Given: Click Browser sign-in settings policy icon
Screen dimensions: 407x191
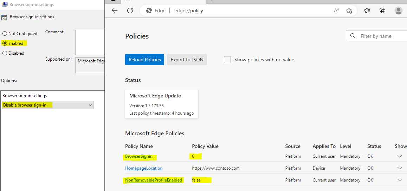Looking at the screenshot, I should (4, 17).
